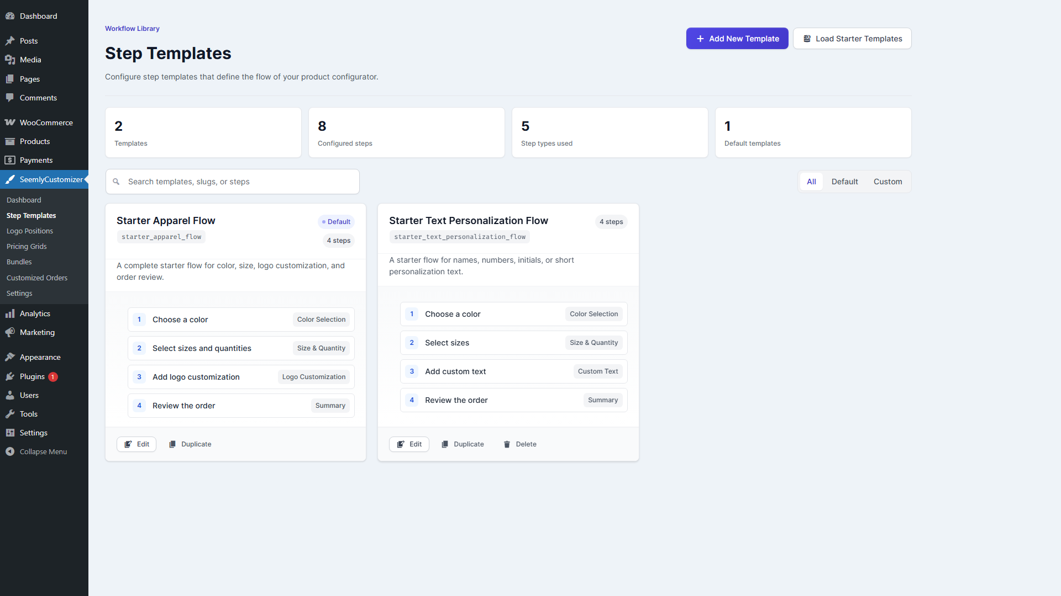Image resolution: width=1061 pixels, height=596 pixels.
Task: Click the WooCommerce logo icon
Action: [10, 123]
